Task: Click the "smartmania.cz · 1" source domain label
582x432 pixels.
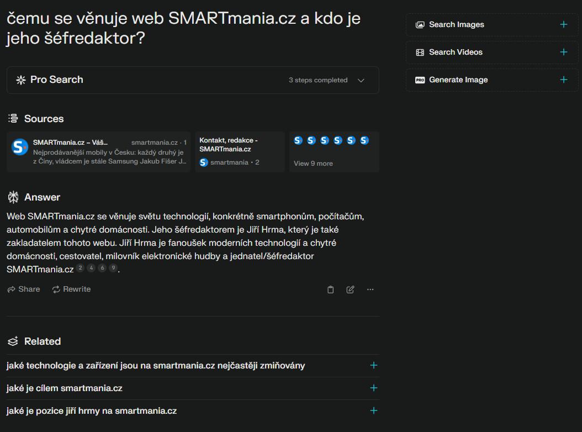Action: [x=159, y=143]
